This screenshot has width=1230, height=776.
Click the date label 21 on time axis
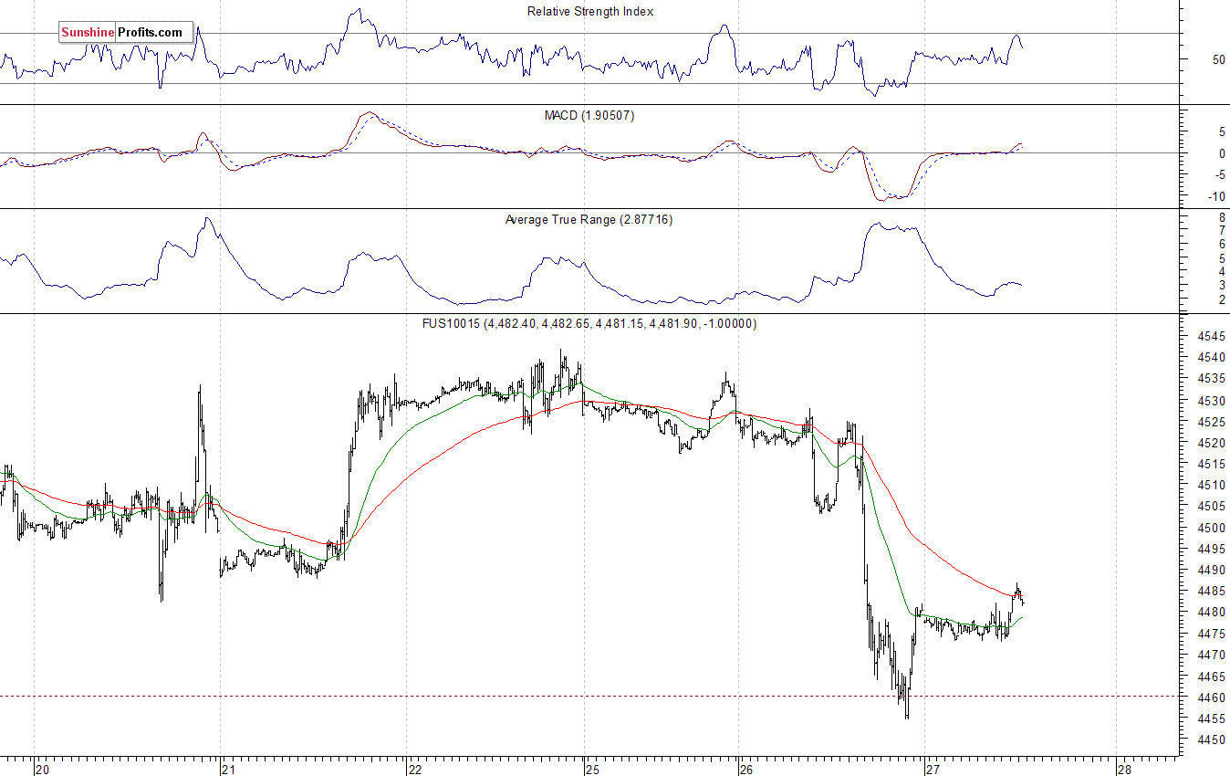[x=228, y=769]
